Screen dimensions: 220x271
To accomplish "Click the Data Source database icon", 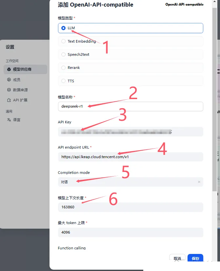I will [9, 90].
